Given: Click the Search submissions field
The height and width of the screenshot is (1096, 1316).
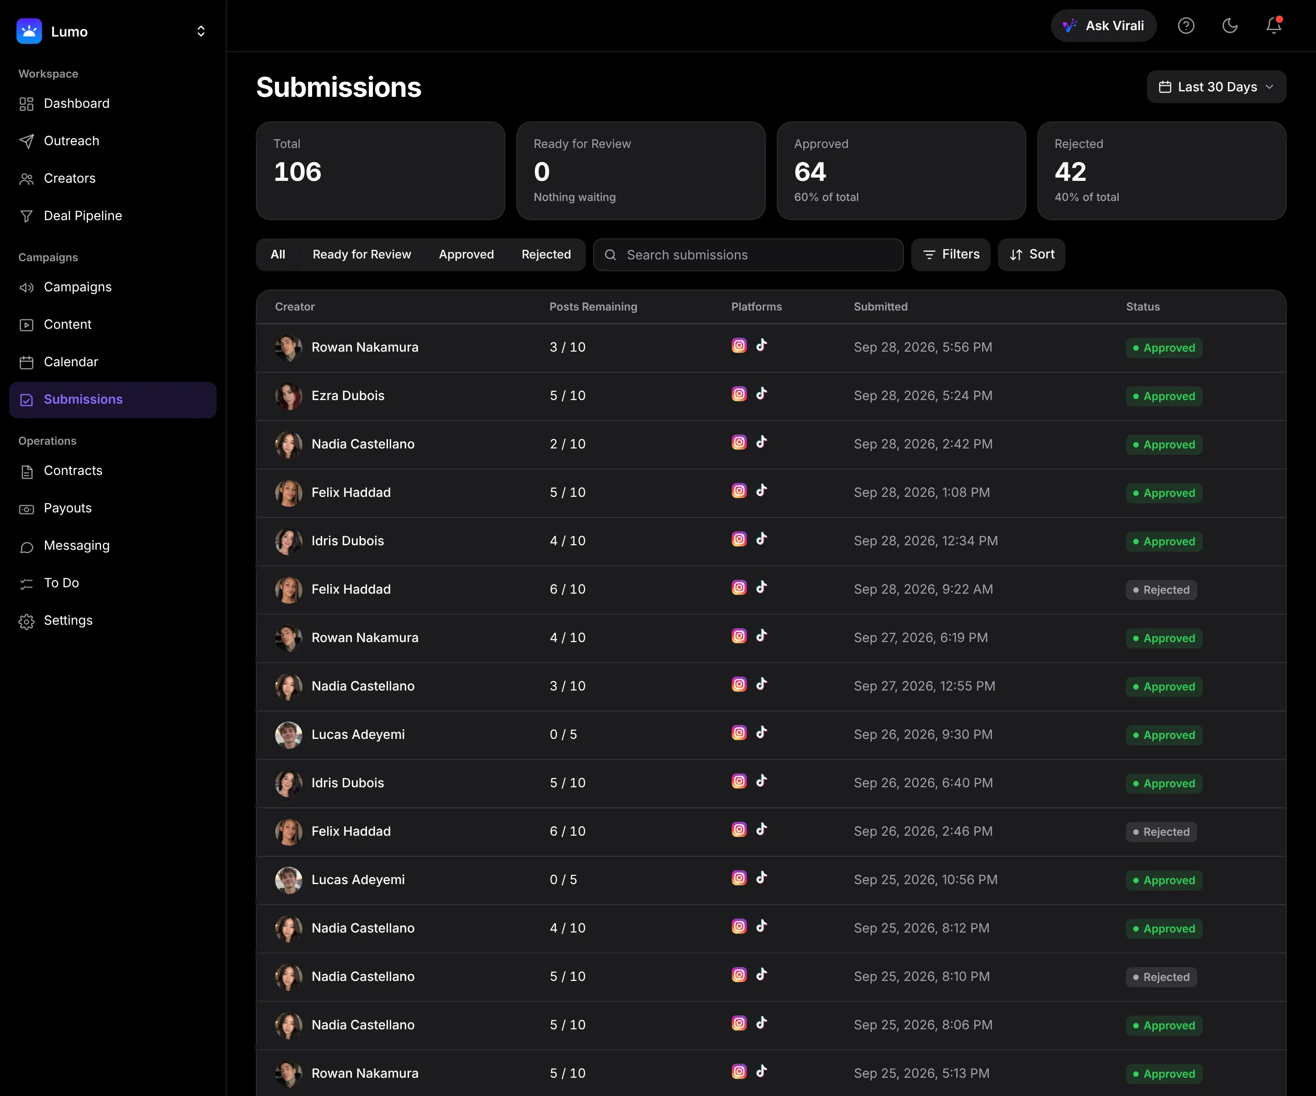Looking at the screenshot, I should [748, 255].
